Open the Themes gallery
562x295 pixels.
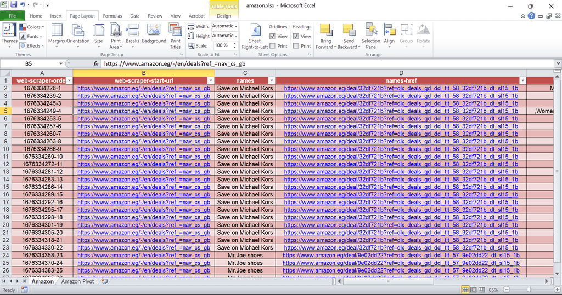point(9,34)
